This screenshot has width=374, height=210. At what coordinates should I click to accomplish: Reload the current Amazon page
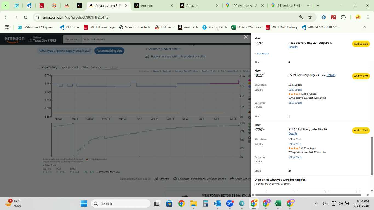pyautogui.click(x=26, y=17)
